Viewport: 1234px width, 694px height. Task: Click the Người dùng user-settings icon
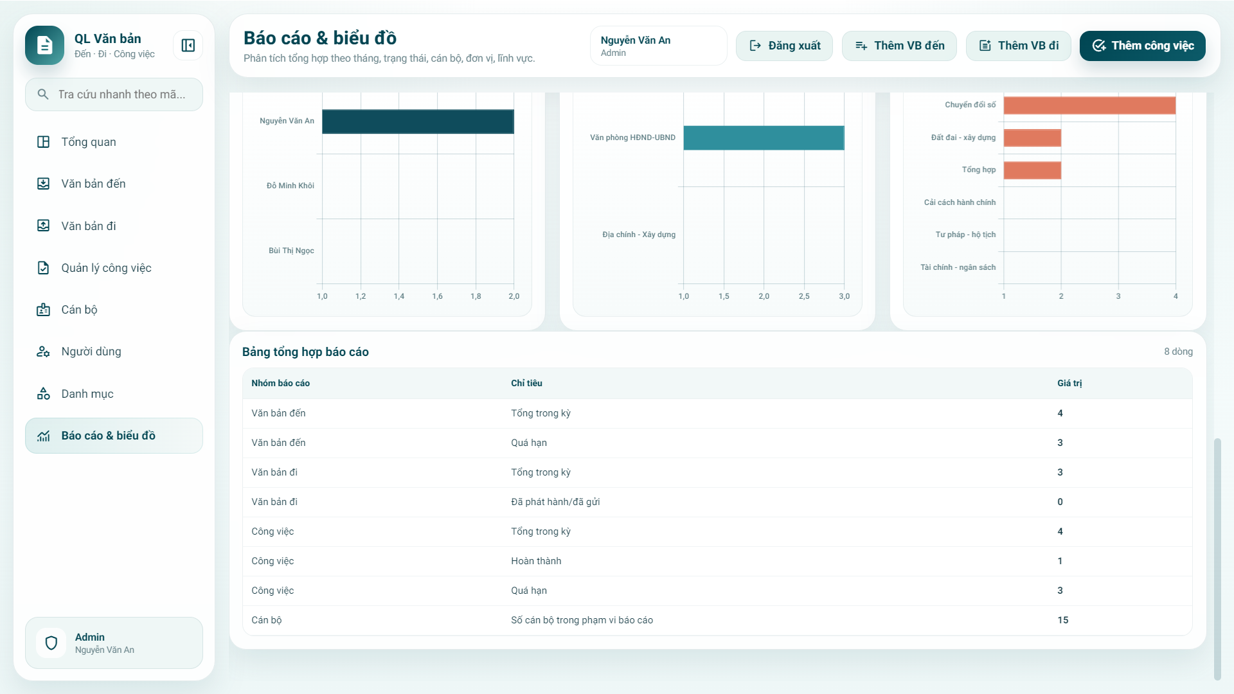pos(43,351)
